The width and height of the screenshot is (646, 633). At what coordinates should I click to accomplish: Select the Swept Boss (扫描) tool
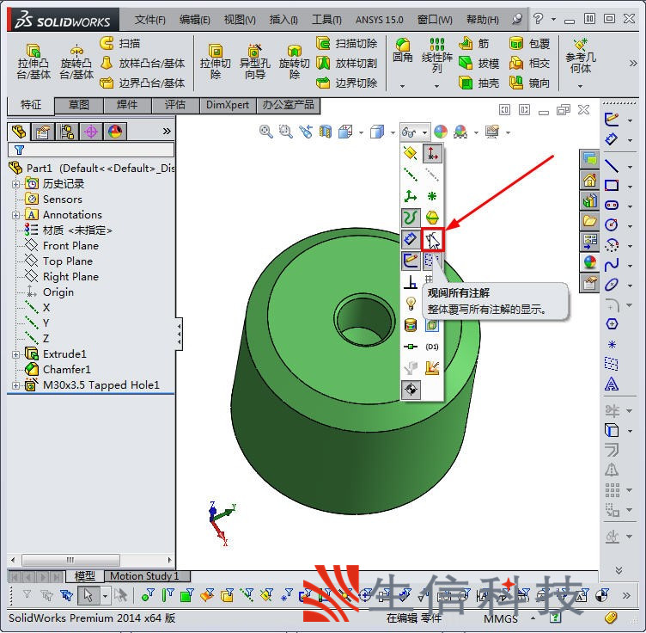[x=120, y=43]
